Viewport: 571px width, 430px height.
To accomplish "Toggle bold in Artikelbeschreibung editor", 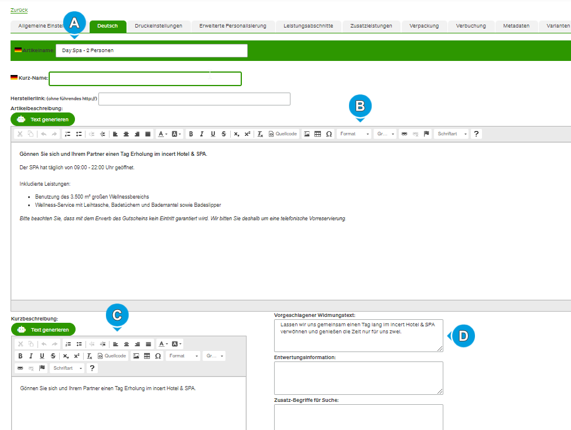I will [x=191, y=134].
